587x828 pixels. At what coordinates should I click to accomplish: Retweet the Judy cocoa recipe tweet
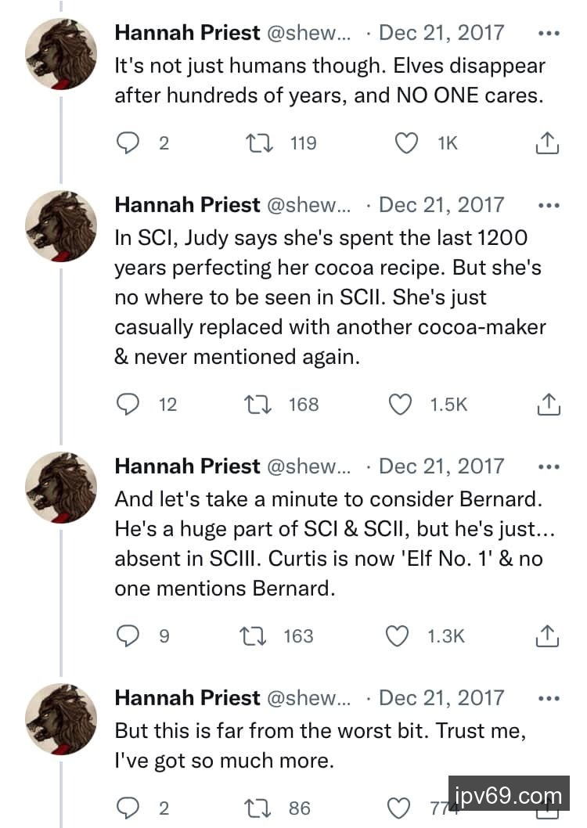(x=255, y=404)
